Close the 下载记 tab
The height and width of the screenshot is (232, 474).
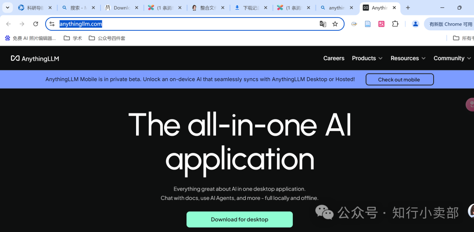[x=266, y=8]
